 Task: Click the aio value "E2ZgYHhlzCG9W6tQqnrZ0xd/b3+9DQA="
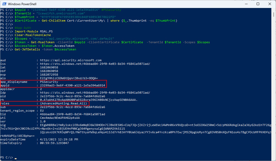click(x=69, y=78)
